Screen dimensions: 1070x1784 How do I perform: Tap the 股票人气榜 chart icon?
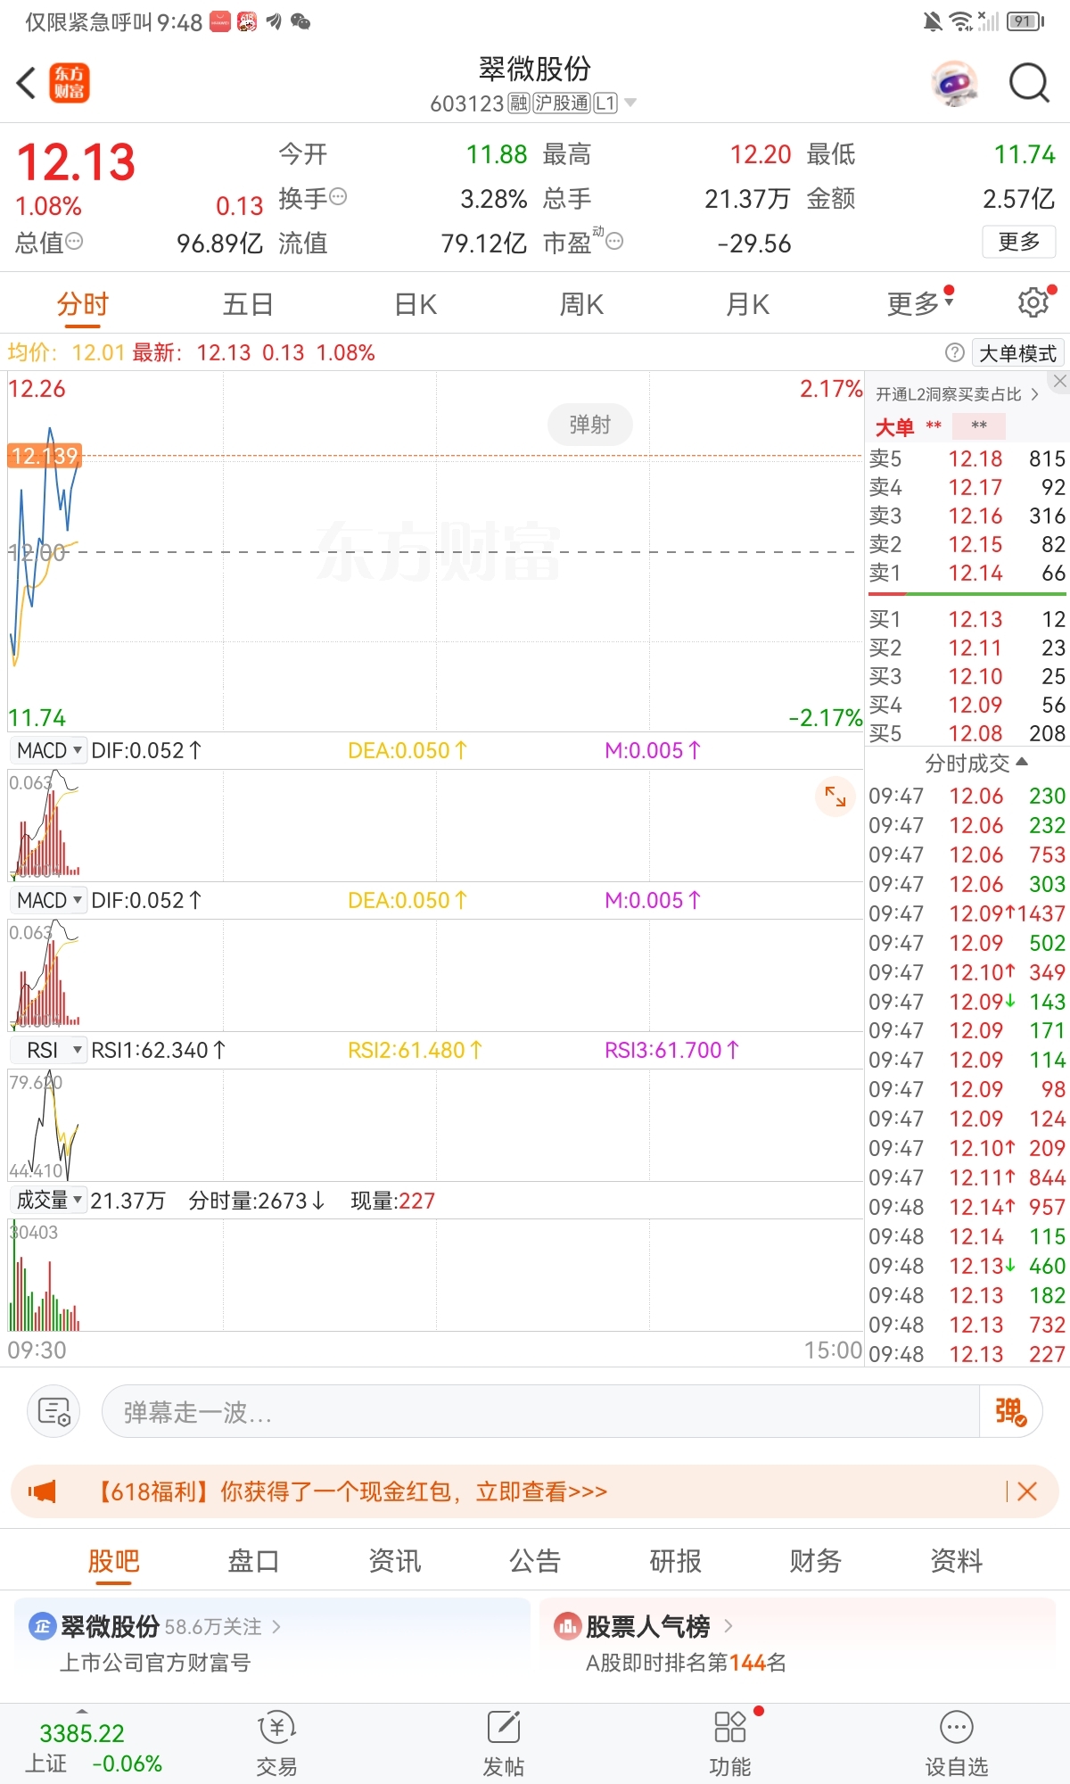567,1626
